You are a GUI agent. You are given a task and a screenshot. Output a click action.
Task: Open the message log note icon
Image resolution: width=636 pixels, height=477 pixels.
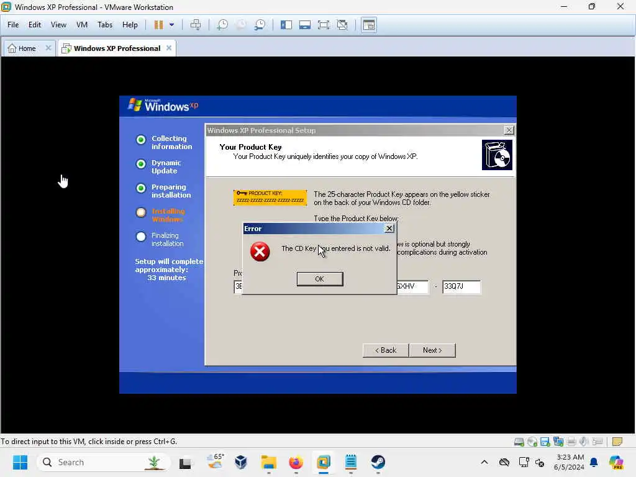pyautogui.click(x=617, y=442)
